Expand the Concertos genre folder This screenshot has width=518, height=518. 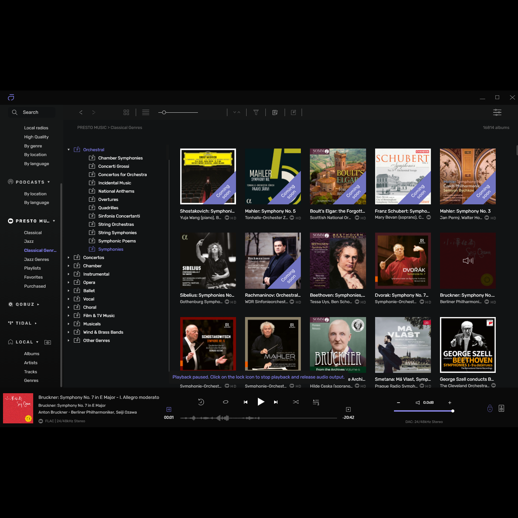pos(69,257)
